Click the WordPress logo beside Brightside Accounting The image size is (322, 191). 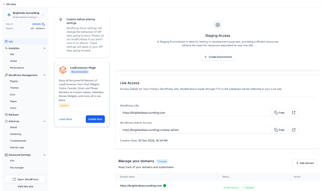coord(9,15)
